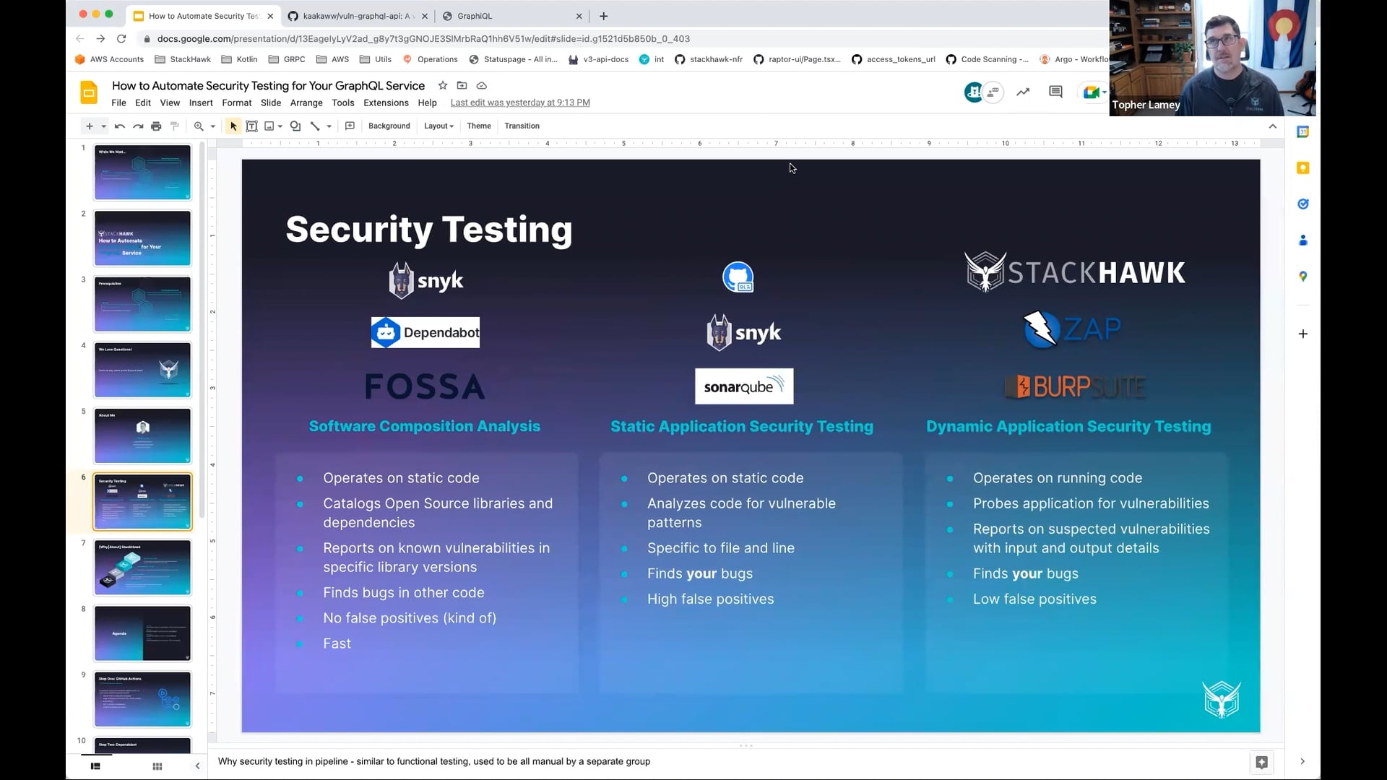Open comment history icon
This screenshot has width=1387, height=780.
[1055, 92]
